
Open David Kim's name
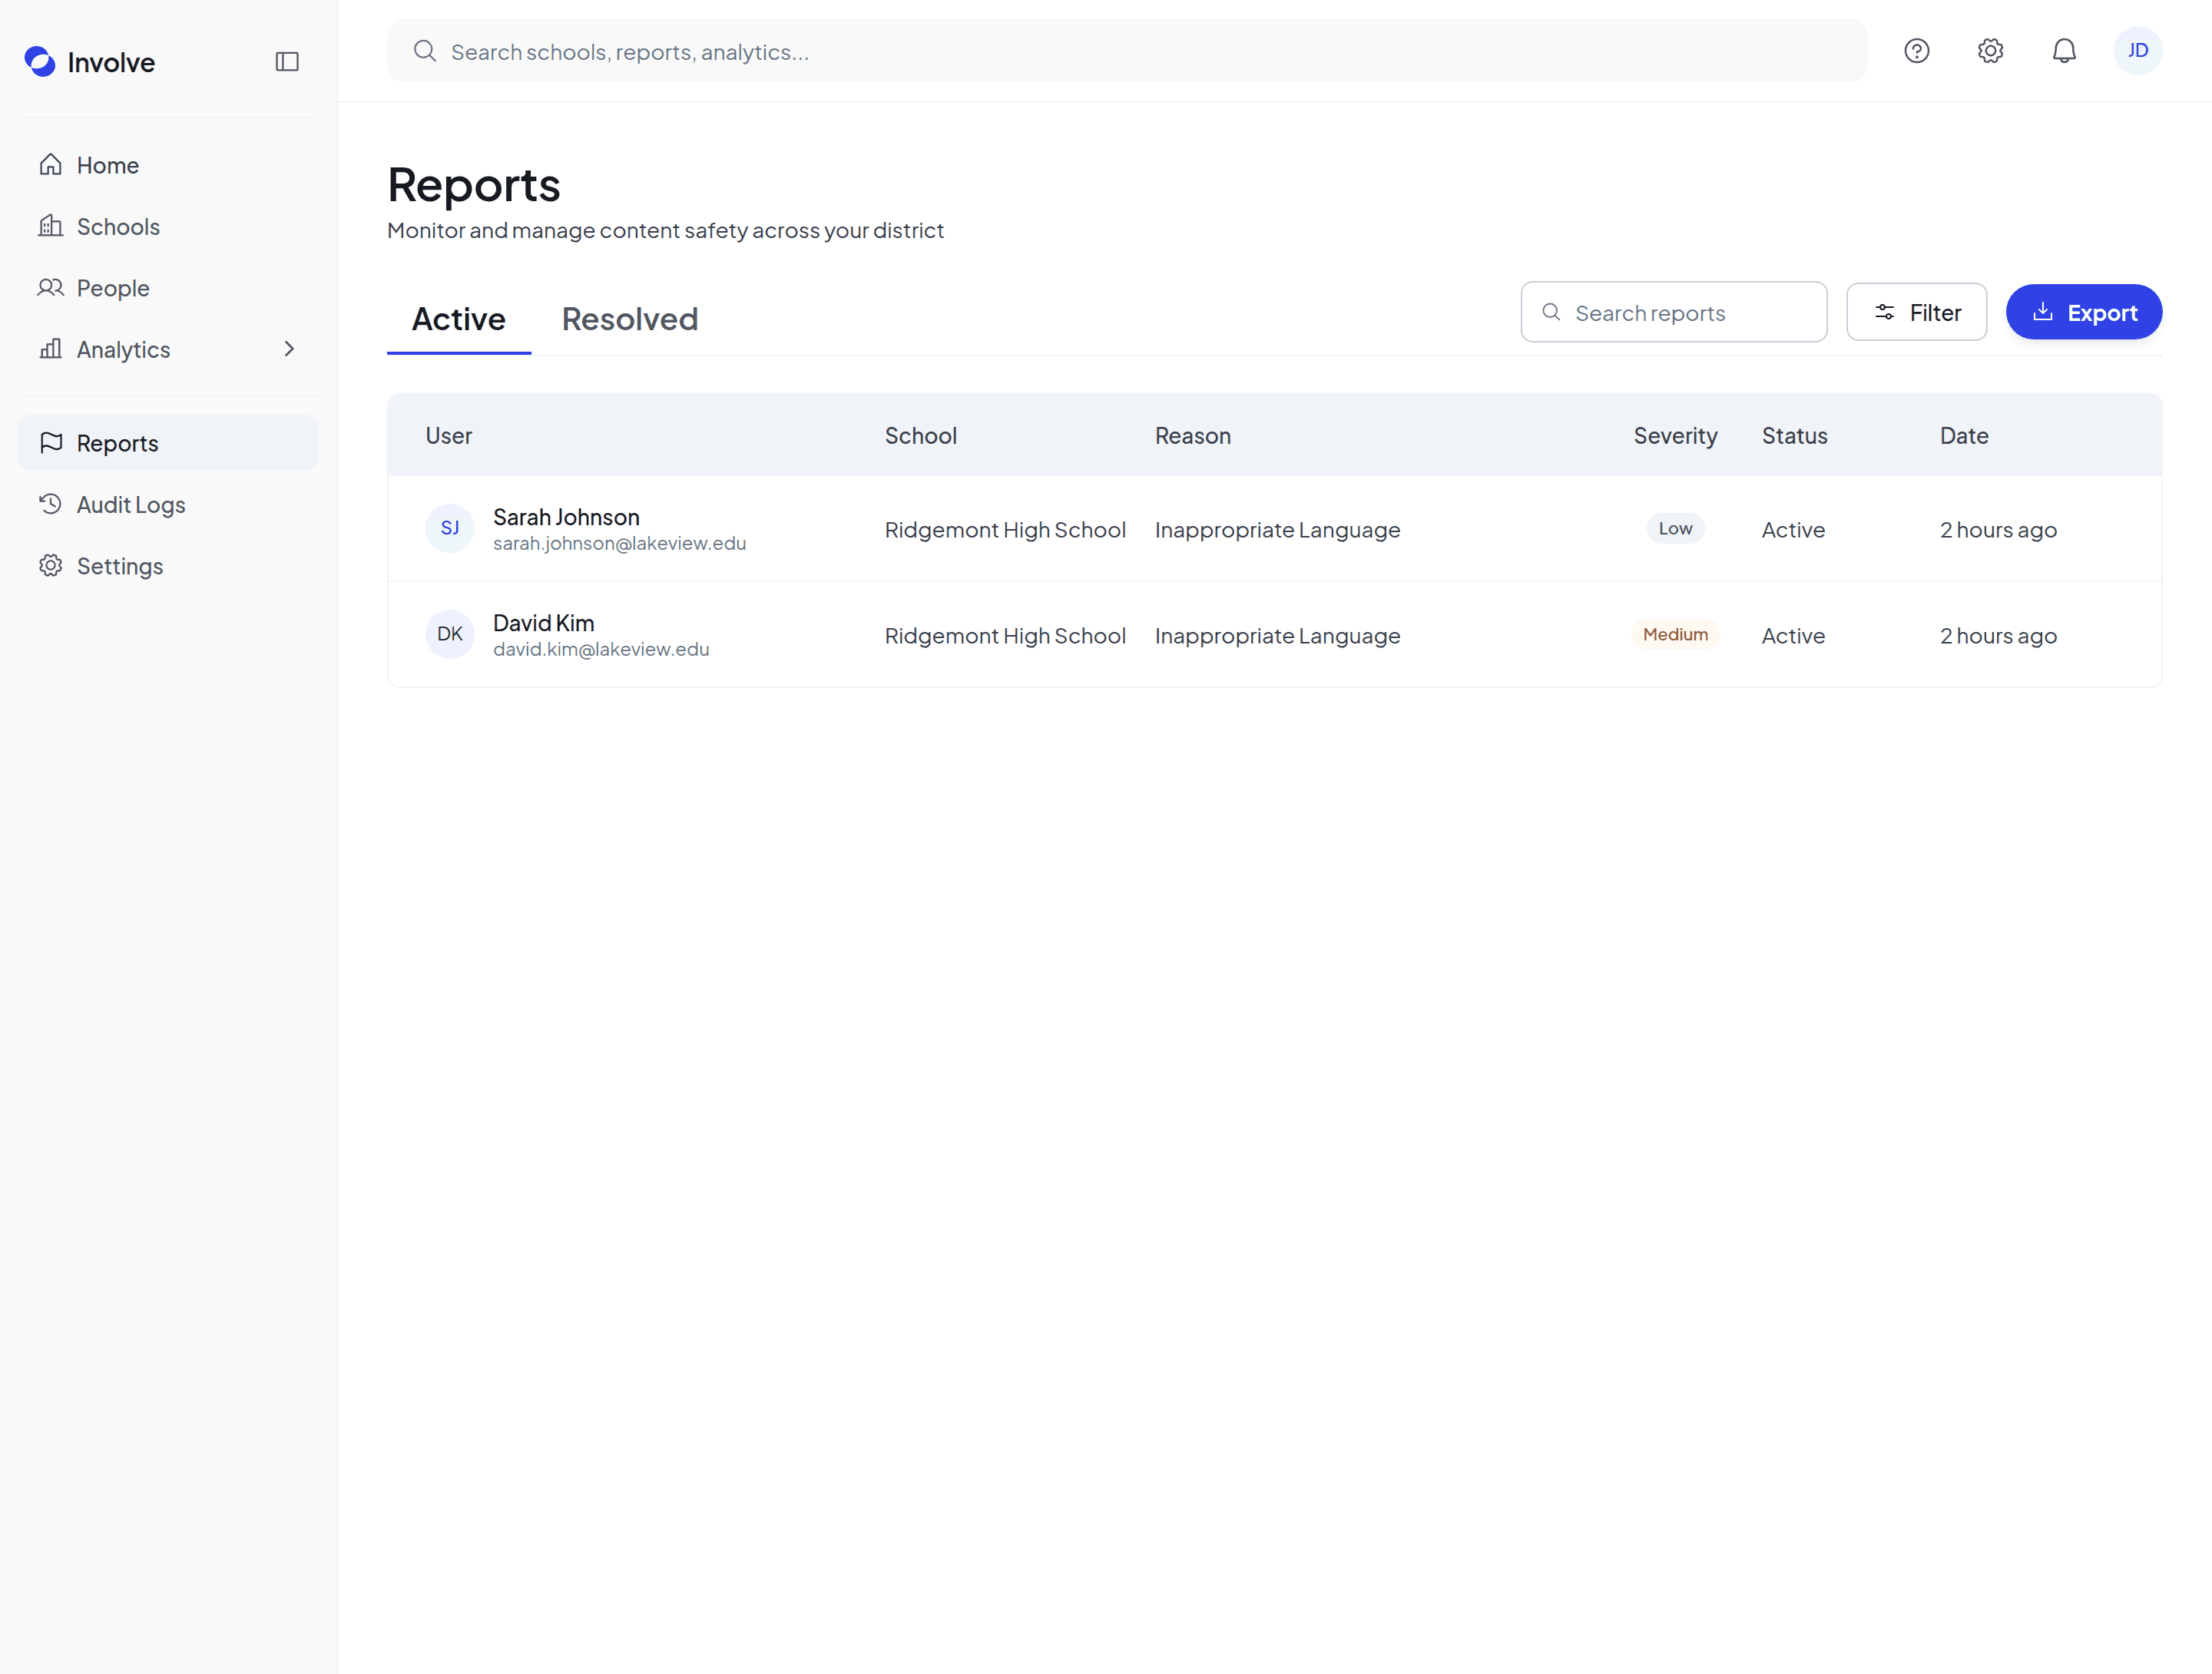tap(544, 623)
